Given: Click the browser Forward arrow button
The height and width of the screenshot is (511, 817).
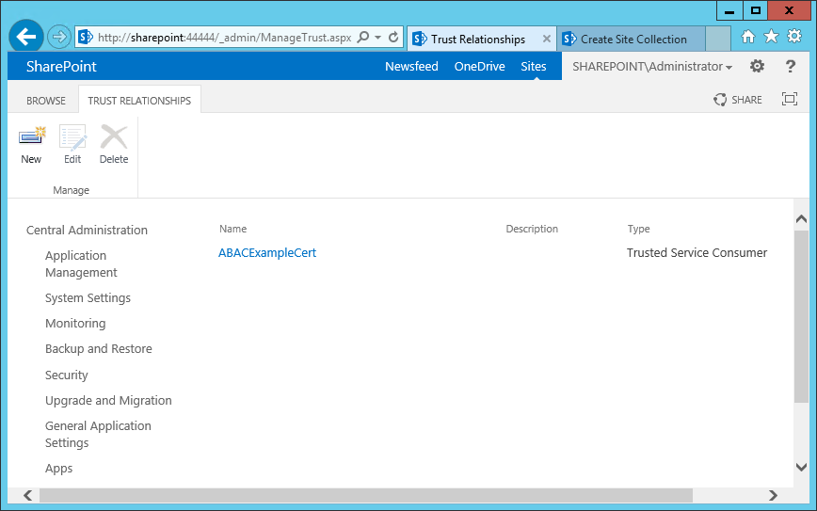Looking at the screenshot, I should (59, 37).
